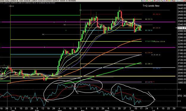Click the 75.00 stochastic level label
Screen dimensions: 186x111
[179, 90]
